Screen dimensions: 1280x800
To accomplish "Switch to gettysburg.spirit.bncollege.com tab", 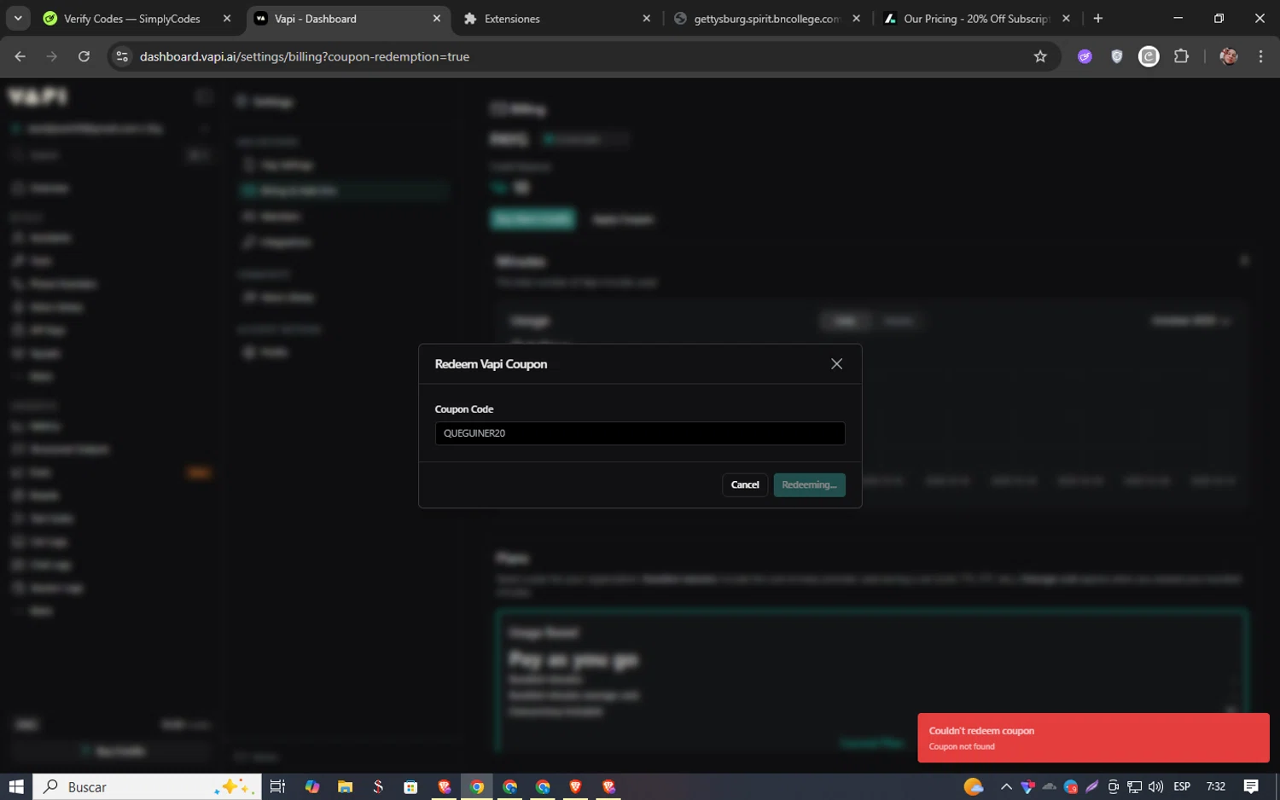I will 766,19.
